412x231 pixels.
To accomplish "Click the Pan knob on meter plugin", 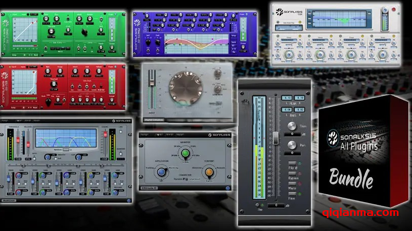I will pos(292,145).
